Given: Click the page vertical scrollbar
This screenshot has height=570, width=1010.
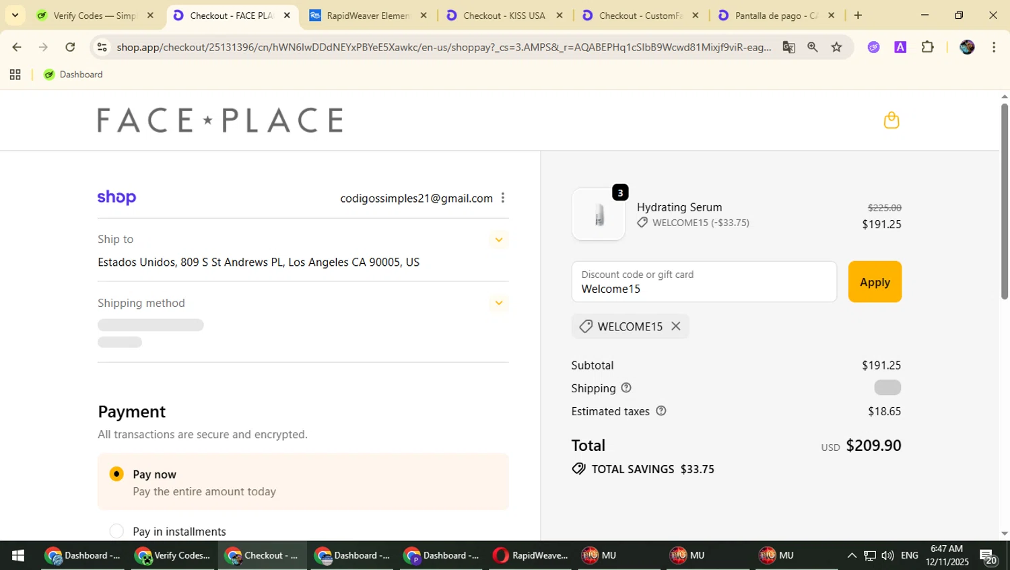Looking at the screenshot, I should [x=1004, y=202].
